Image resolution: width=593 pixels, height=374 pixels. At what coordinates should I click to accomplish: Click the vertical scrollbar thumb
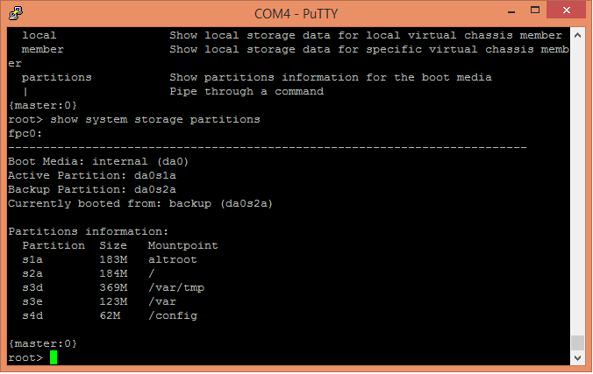click(577, 343)
